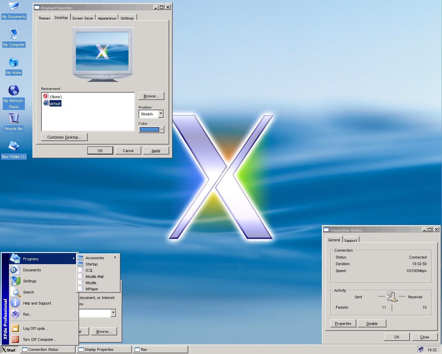Open the Startup submenu entry
442x354 pixels.
[x=98, y=264]
